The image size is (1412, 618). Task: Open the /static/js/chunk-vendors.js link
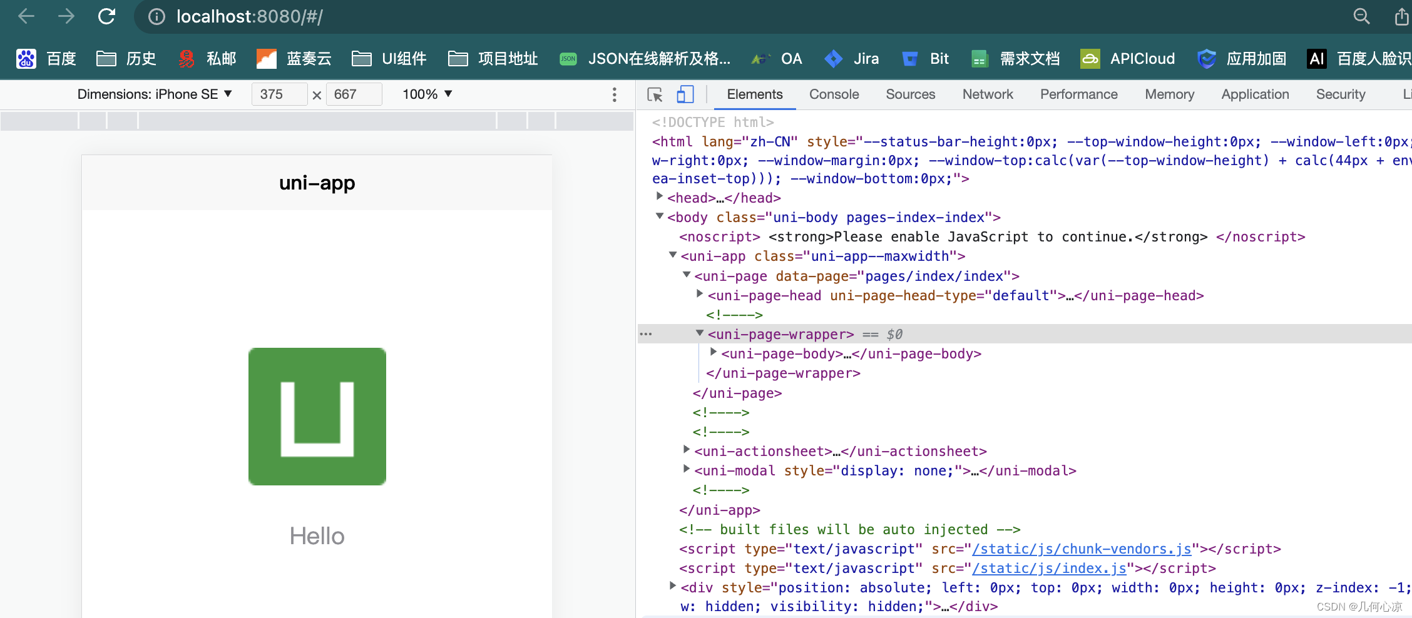tap(1082, 549)
